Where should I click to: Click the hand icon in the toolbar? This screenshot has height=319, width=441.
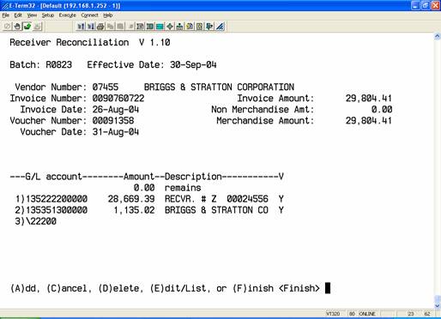point(17,27)
